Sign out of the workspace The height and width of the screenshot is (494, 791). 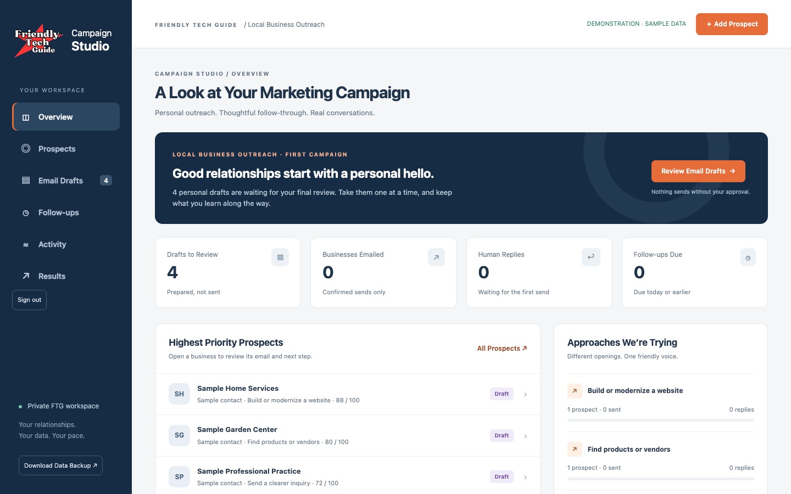(29, 300)
